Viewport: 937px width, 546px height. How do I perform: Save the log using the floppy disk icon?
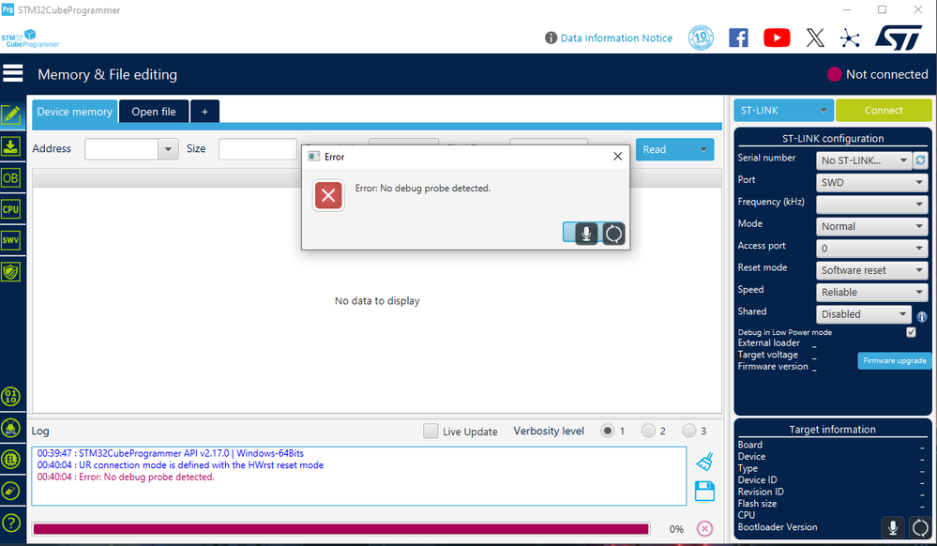pyautogui.click(x=704, y=490)
